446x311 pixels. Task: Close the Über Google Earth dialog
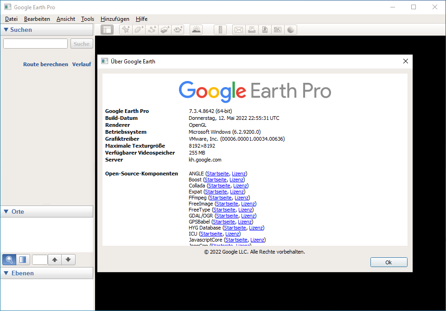[406, 61]
